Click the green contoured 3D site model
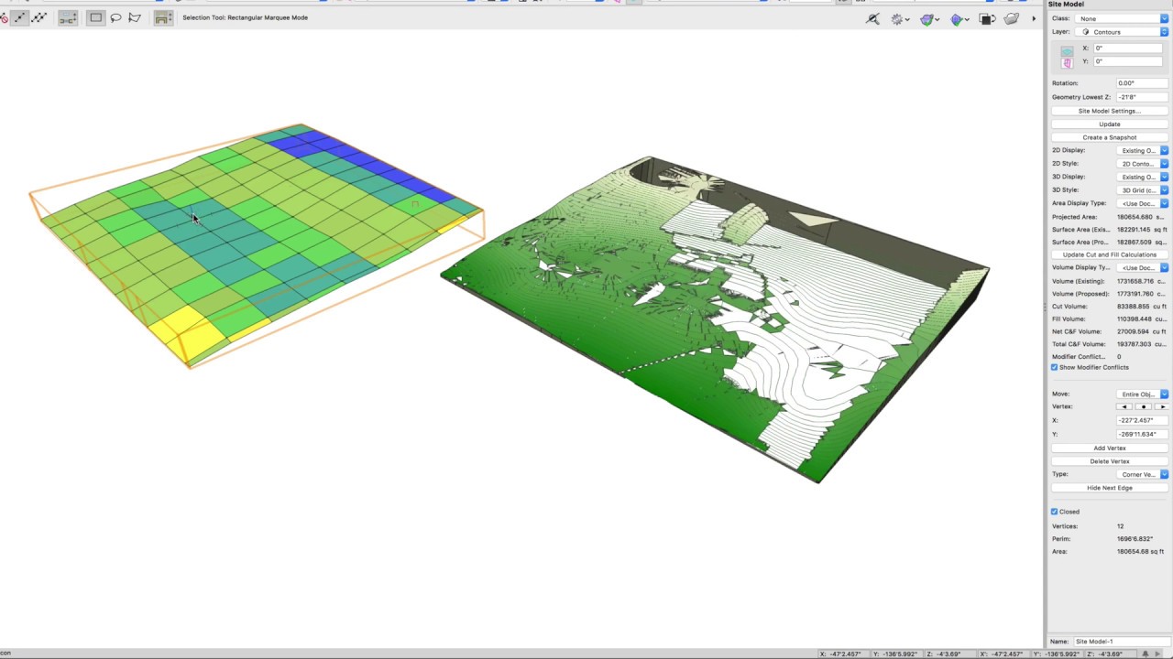The image size is (1173, 659). 715,320
